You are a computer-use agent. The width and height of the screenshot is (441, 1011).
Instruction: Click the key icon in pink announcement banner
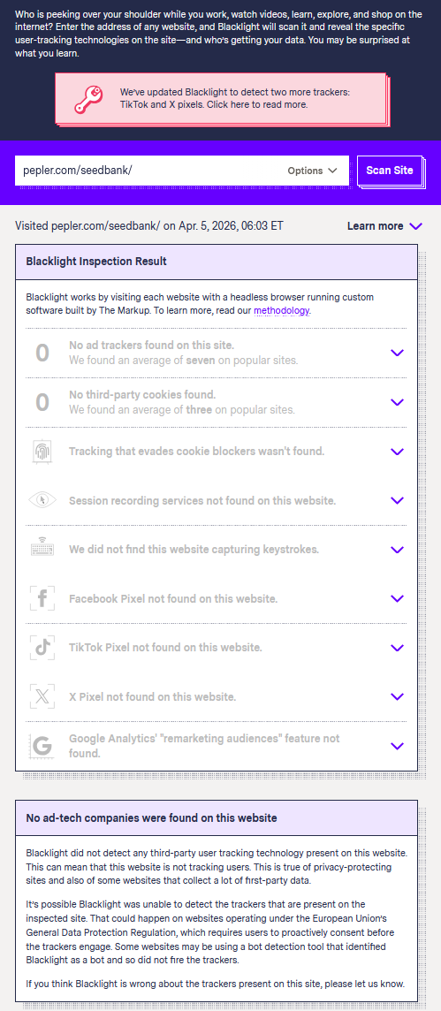(88, 100)
